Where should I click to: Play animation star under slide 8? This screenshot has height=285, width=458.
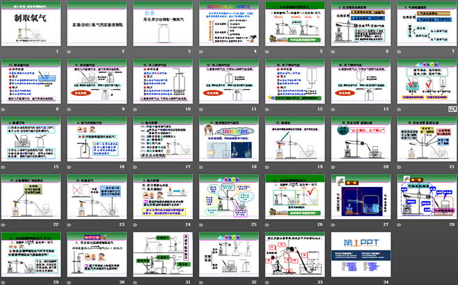point(3,109)
